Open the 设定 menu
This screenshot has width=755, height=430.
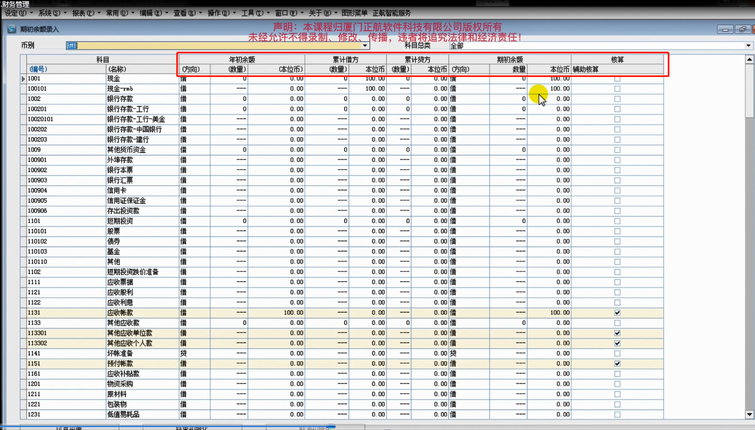pyautogui.click(x=18, y=13)
